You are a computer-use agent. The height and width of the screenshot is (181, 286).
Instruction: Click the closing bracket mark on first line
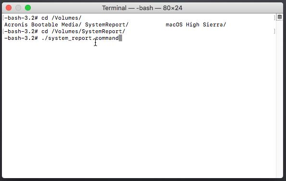click(274, 18)
